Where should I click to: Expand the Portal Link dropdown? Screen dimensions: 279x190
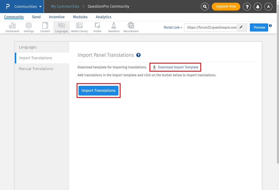pyautogui.click(x=173, y=27)
